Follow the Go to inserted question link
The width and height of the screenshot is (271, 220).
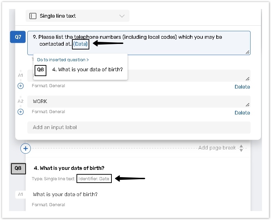tap(63, 60)
